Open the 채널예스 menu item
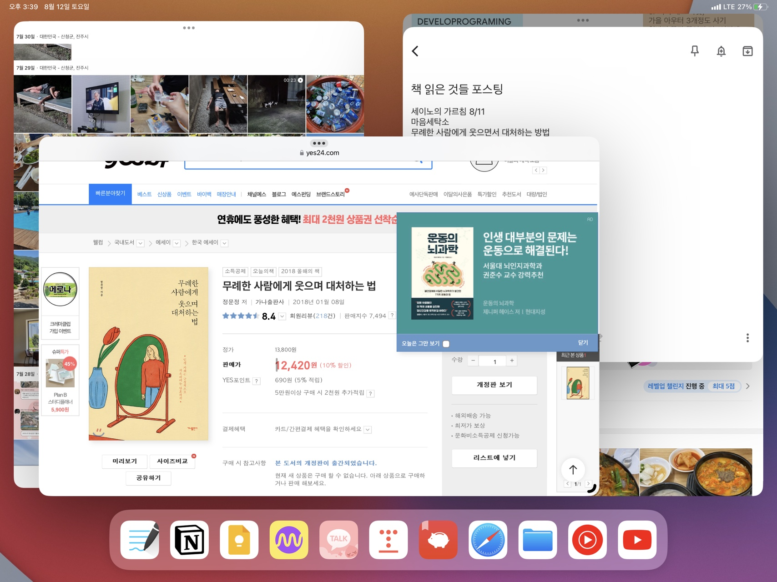The image size is (777, 582). coord(257,194)
